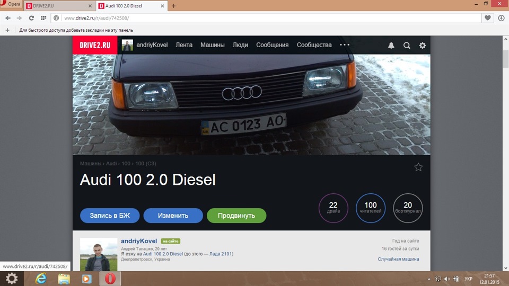Go forward to next page
The height and width of the screenshot is (286, 509).
19,18
